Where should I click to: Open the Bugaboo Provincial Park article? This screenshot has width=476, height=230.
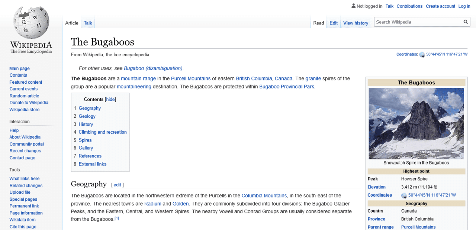click(x=286, y=86)
